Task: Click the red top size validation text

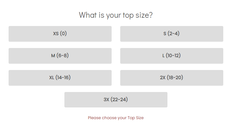Action: (x=116, y=118)
